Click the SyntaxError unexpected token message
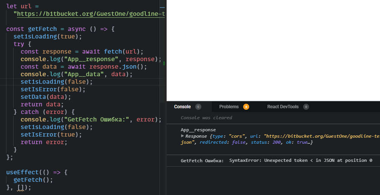This screenshot has height=195, width=380. (300, 160)
